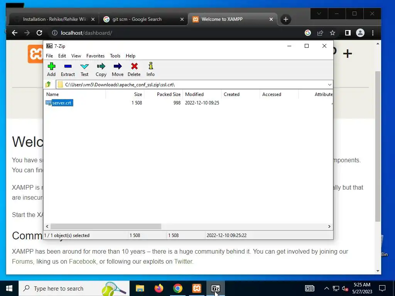Viewport: 395px width, 296px height.
Task: Open the Windows Start menu
Action: 9,288
